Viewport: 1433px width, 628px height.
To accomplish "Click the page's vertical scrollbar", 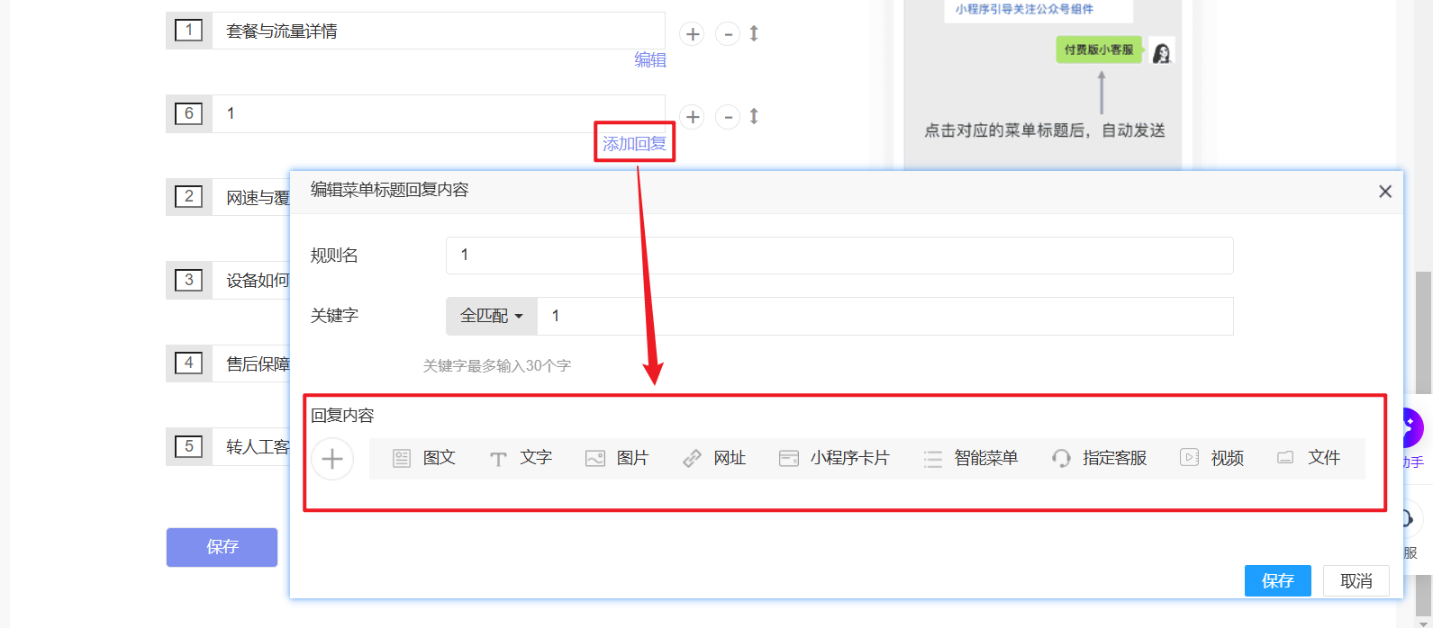I will [1423, 333].
